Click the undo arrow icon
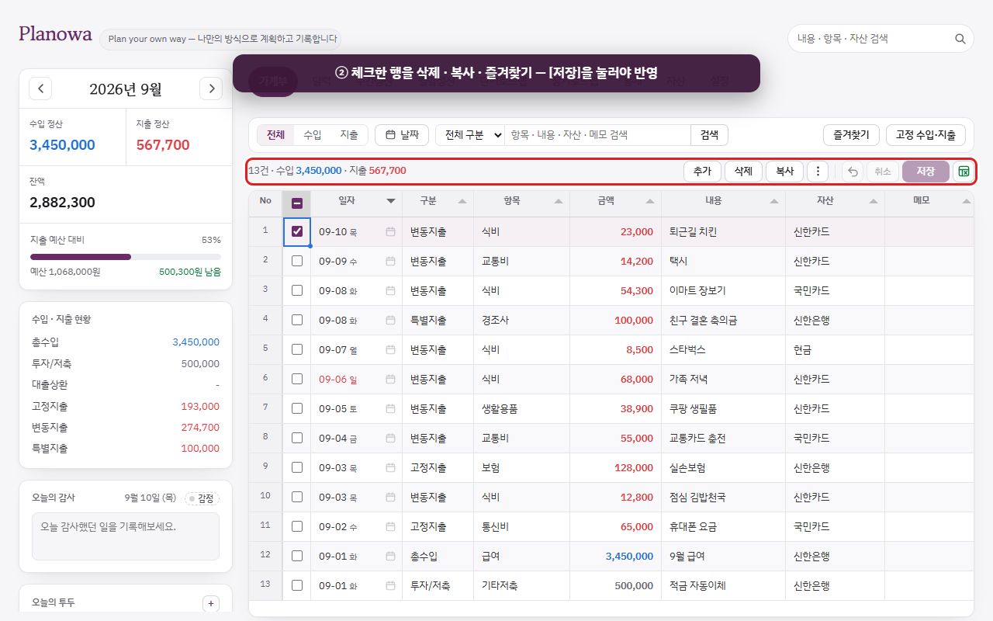Screen dimensions: 993x621 coord(853,172)
